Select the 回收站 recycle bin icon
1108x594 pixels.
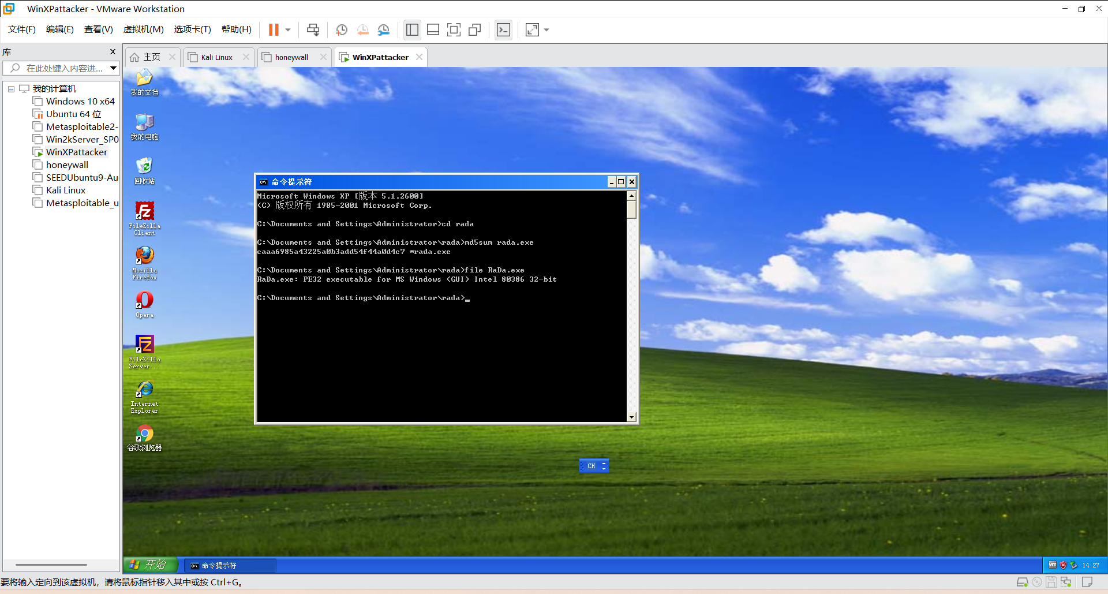point(144,171)
